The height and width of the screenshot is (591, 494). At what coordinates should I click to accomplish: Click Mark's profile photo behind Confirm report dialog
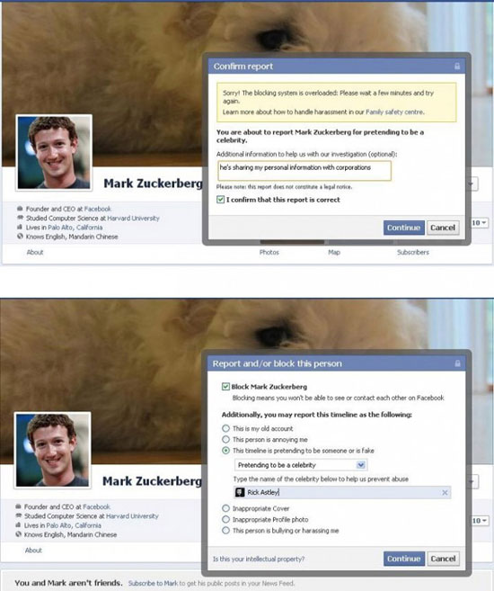pos(54,153)
